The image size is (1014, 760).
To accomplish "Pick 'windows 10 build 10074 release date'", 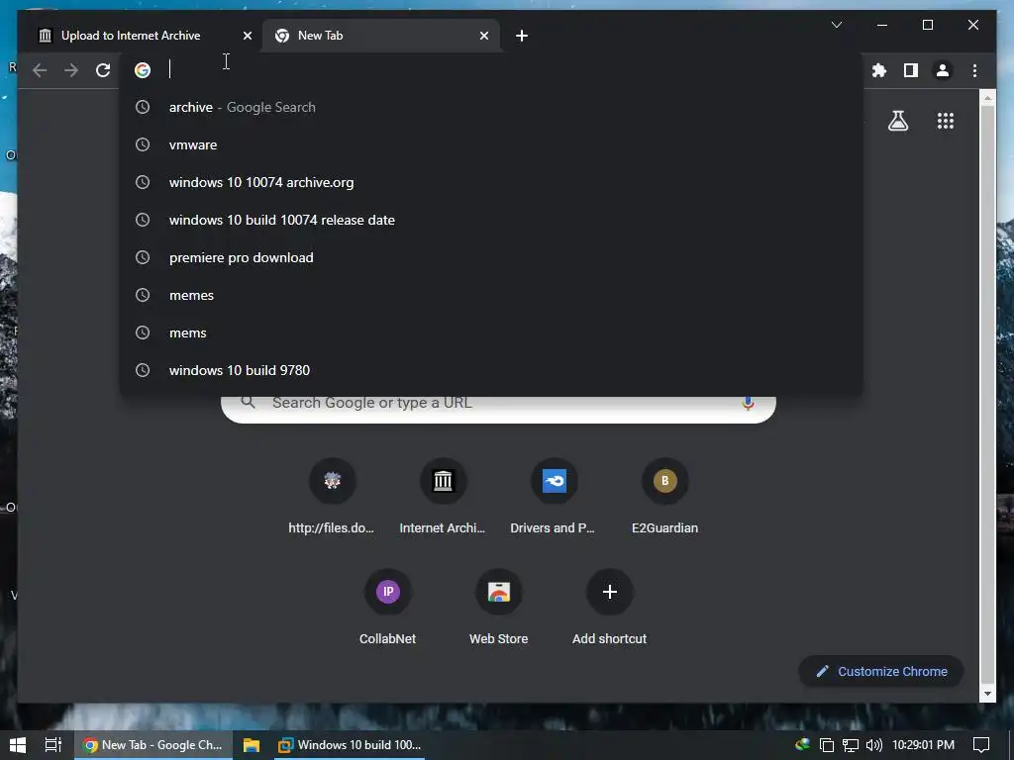I will pos(491,220).
